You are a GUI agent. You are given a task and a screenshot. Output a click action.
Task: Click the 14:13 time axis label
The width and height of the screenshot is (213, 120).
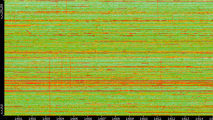185,119
